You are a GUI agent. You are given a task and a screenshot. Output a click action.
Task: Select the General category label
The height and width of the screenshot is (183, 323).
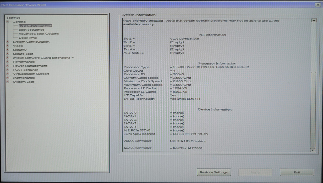(x=19, y=22)
